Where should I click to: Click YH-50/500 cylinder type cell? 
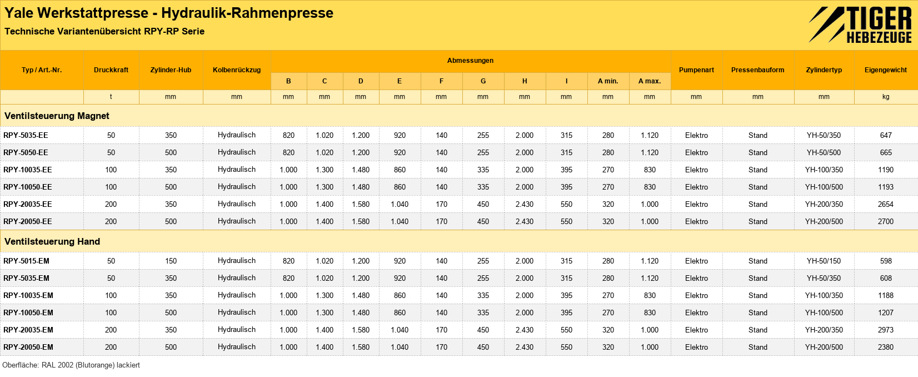824,152
